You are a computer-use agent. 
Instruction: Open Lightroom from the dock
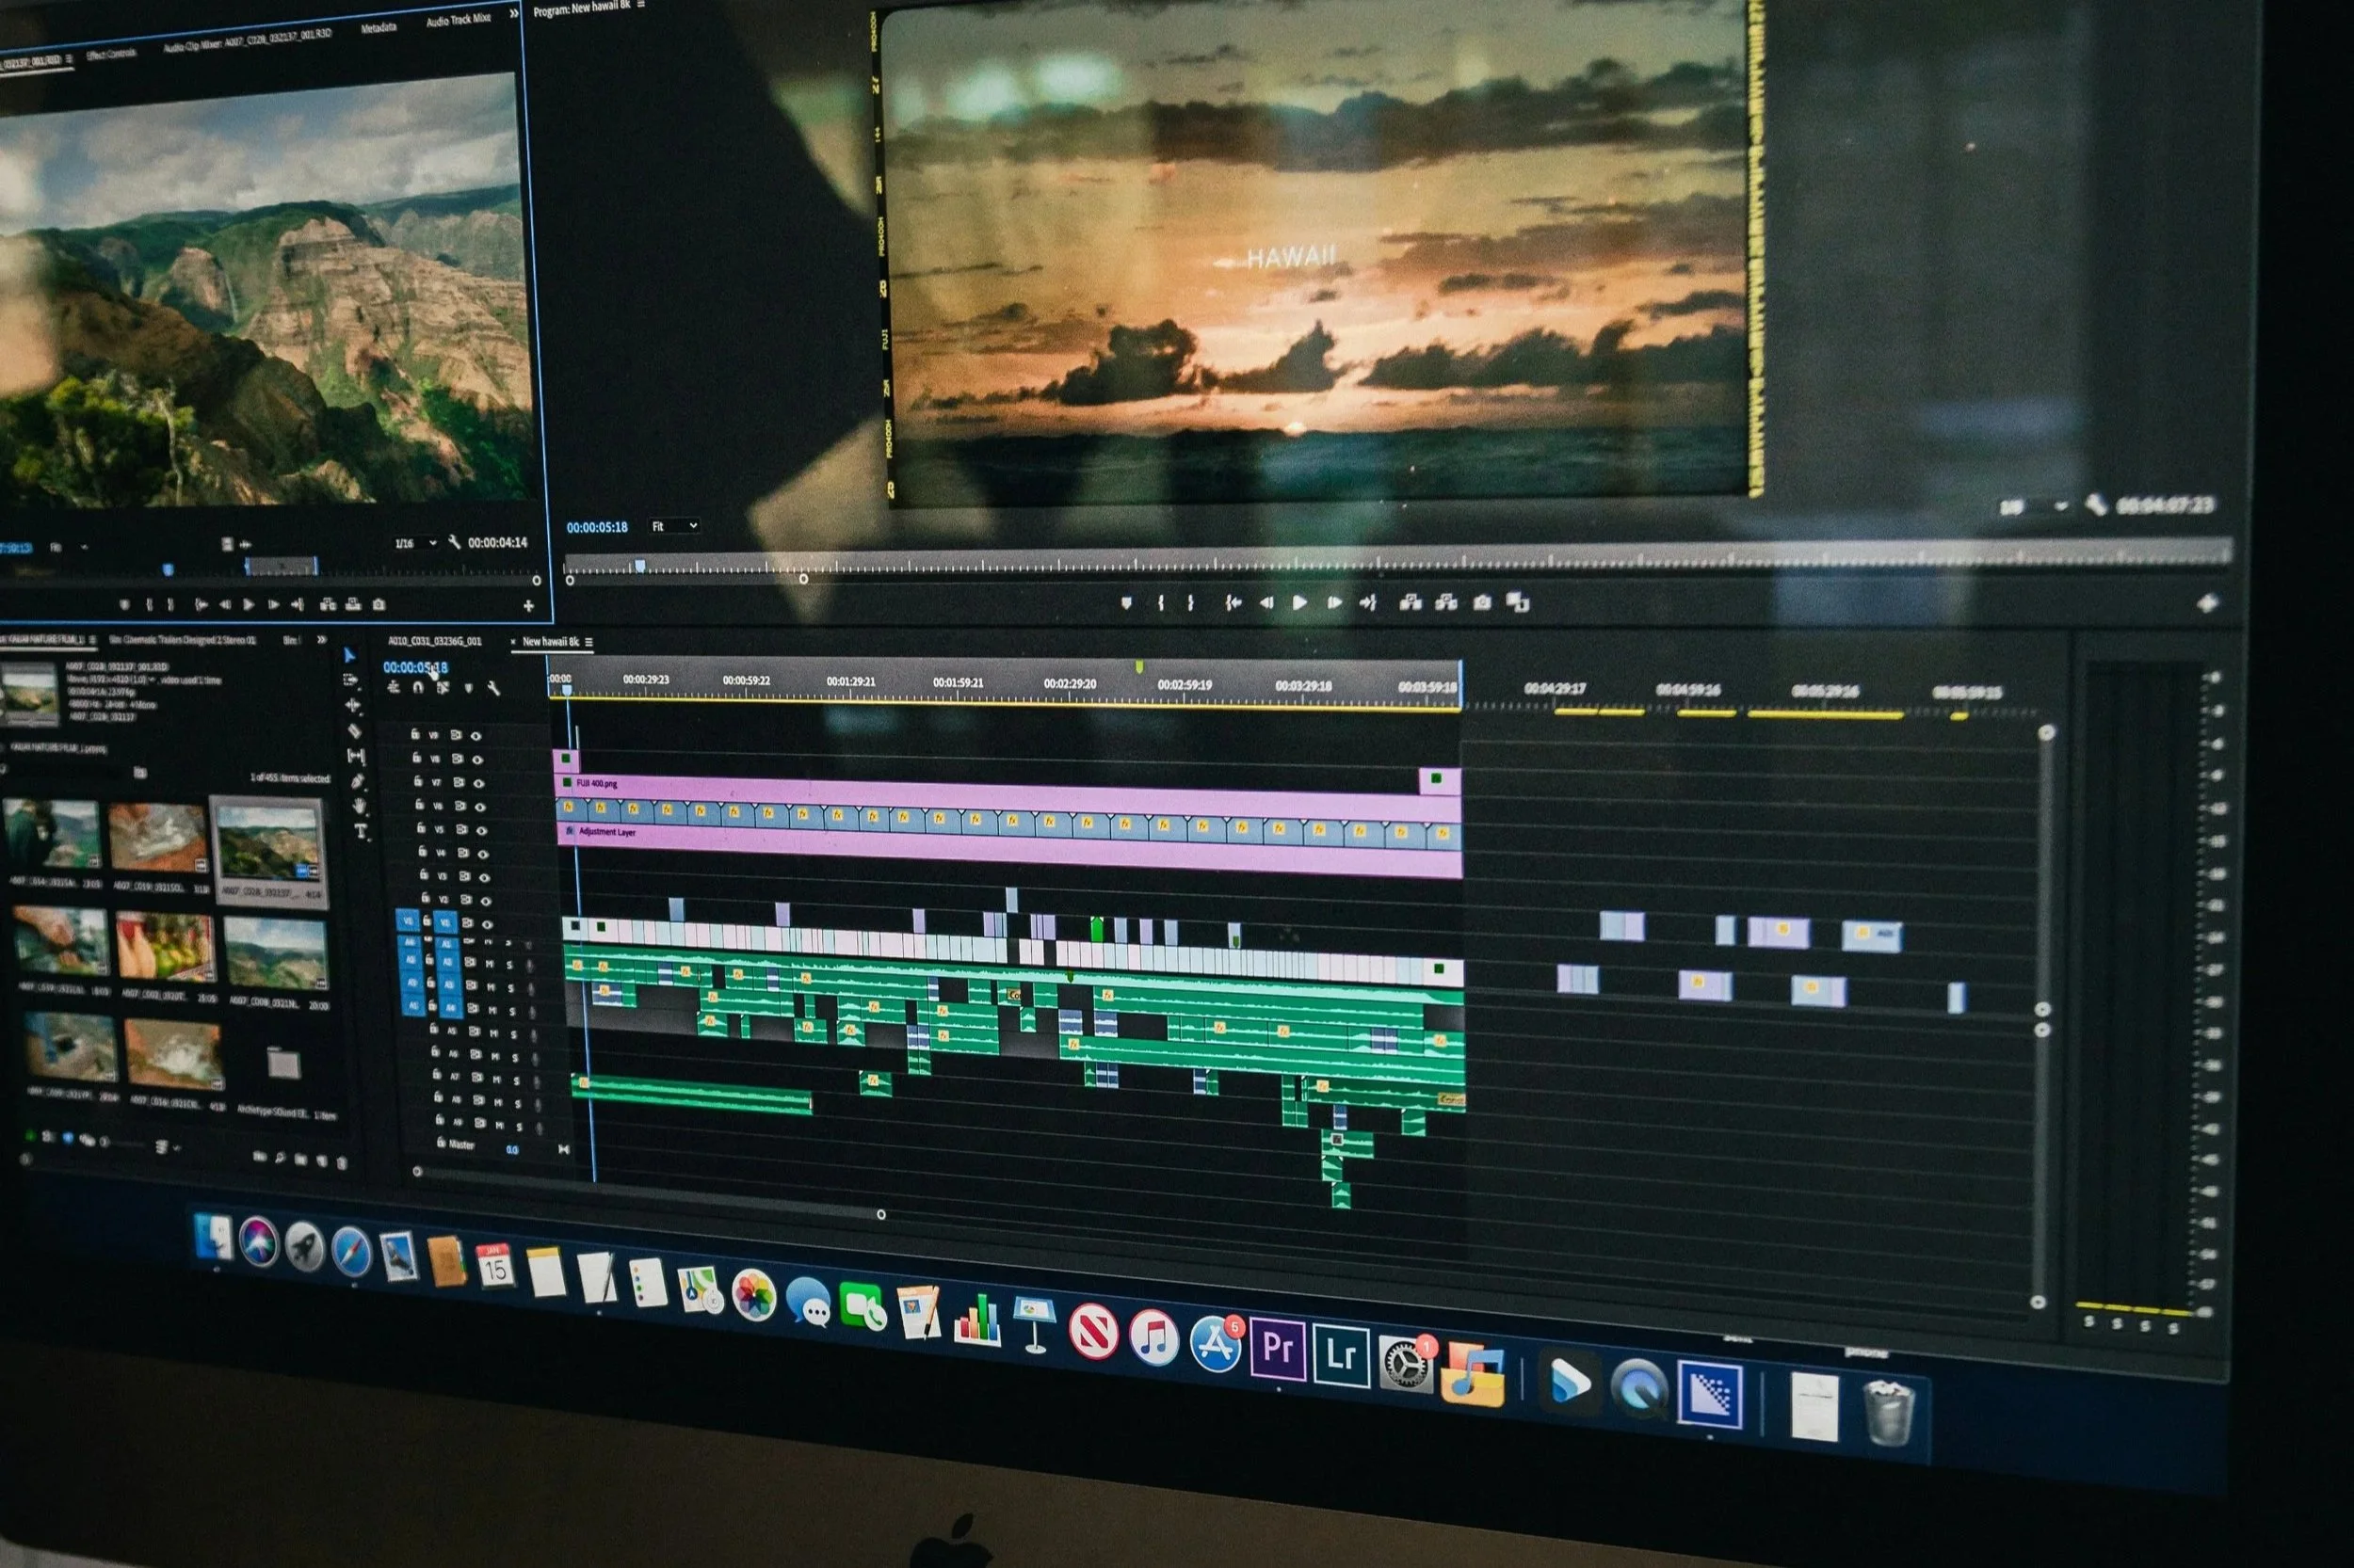coord(1341,1354)
